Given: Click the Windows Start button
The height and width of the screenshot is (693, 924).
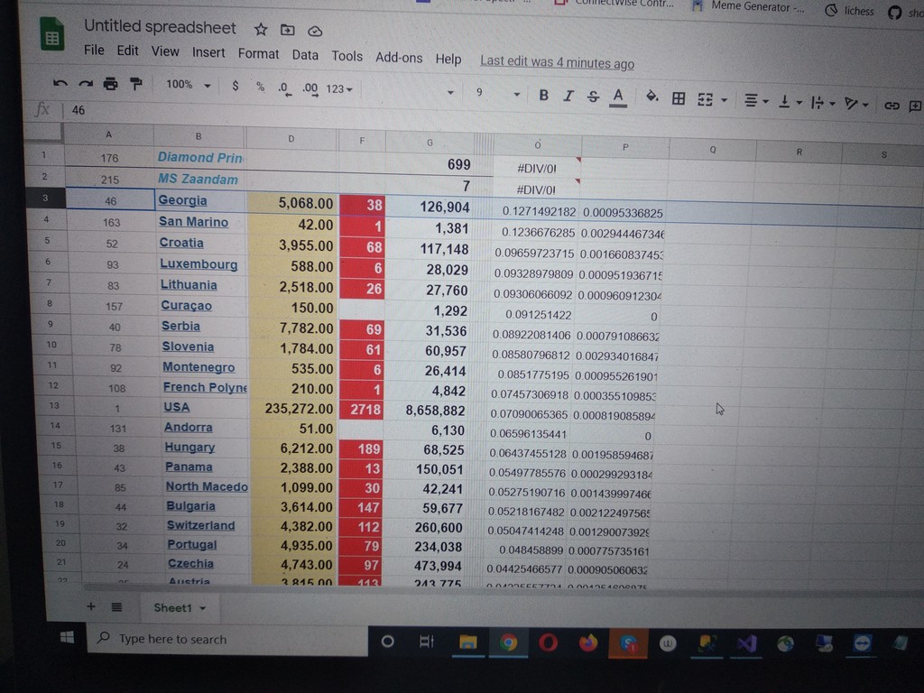Looking at the screenshot, I should pyautogui.click(x=67, y=637).
